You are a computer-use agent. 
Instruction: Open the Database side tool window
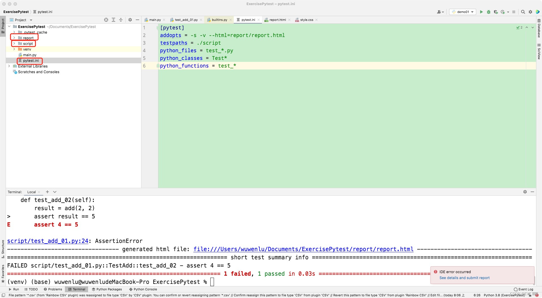[x=539, y=28]
